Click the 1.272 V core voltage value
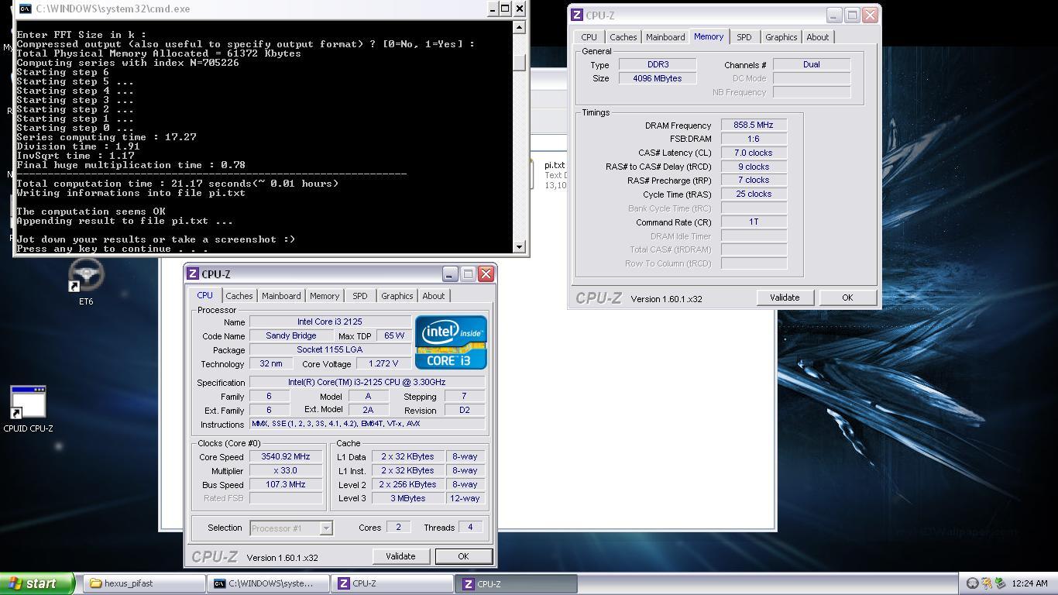The image size is (1058, 595). [383, 363]
